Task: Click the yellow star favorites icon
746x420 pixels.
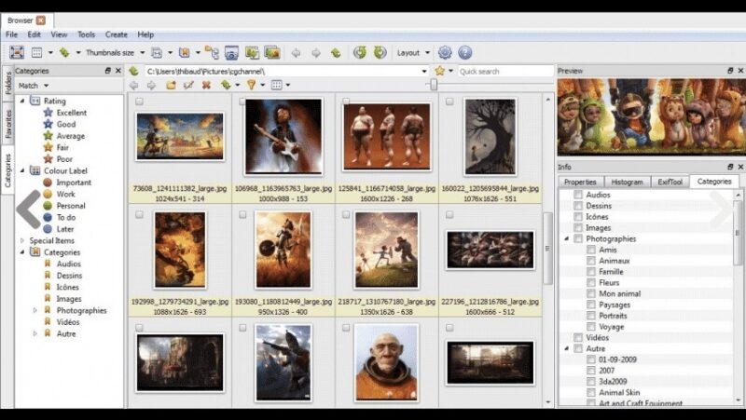Action: click(439, 72)
